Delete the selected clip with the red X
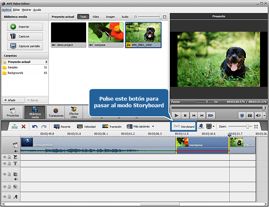The width and height of the screenshot is (269, 207). click(x=24, y=126)
